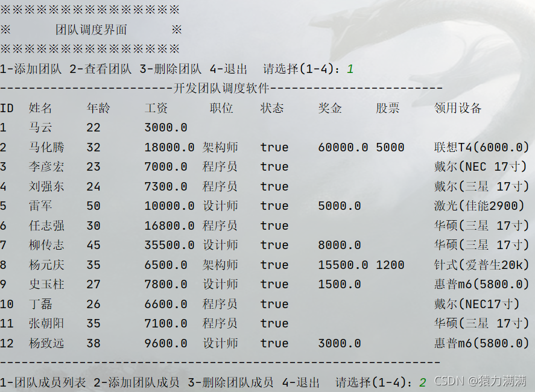Viewport: 535px width, 392px height.
Task: Click the column header 工资
Action: pos(156,108)
